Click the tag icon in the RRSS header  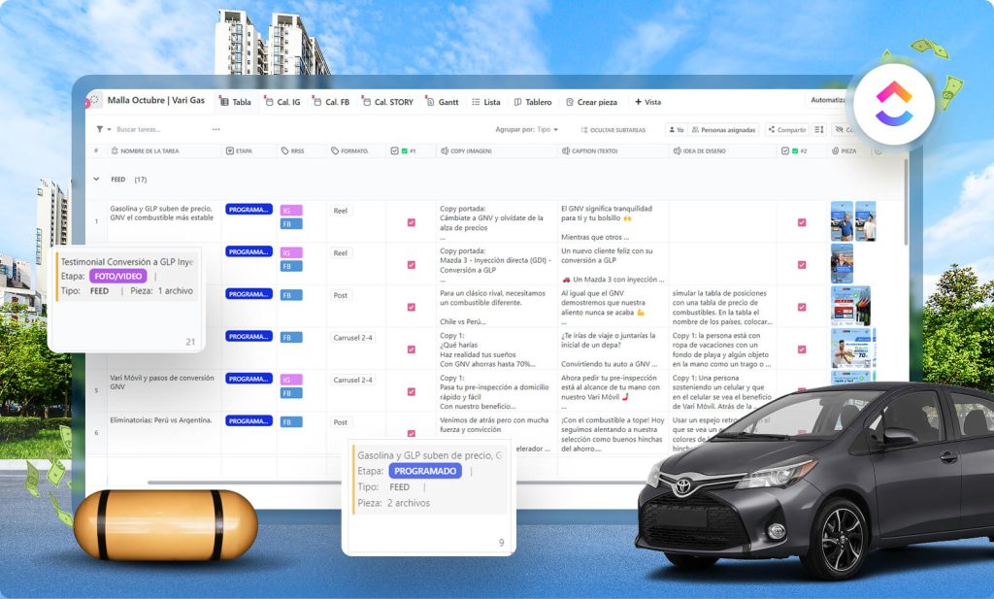pyautogui.click(x=284, y=150)
